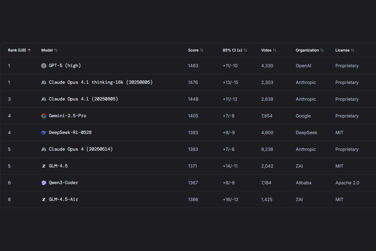Select the model name Gemini-2.5-Pro
The height and width of the screenshot is (251, 376).
68,116
